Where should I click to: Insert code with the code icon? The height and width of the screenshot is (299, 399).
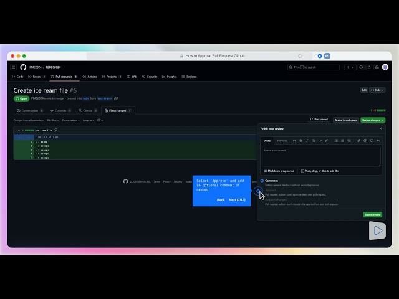point(320,141)
